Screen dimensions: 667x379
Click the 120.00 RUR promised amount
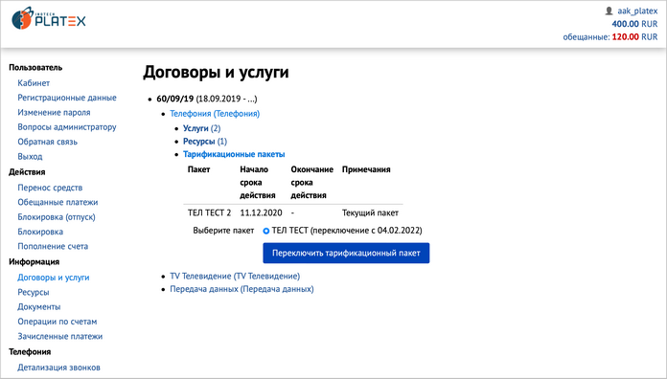coord(634,37)
